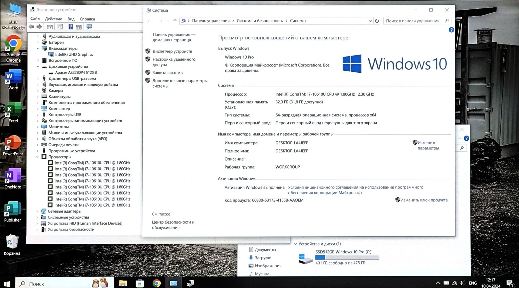
Task: Expand Аудиовходы и аудиовыходы node
Action: [x=38, y=36]
